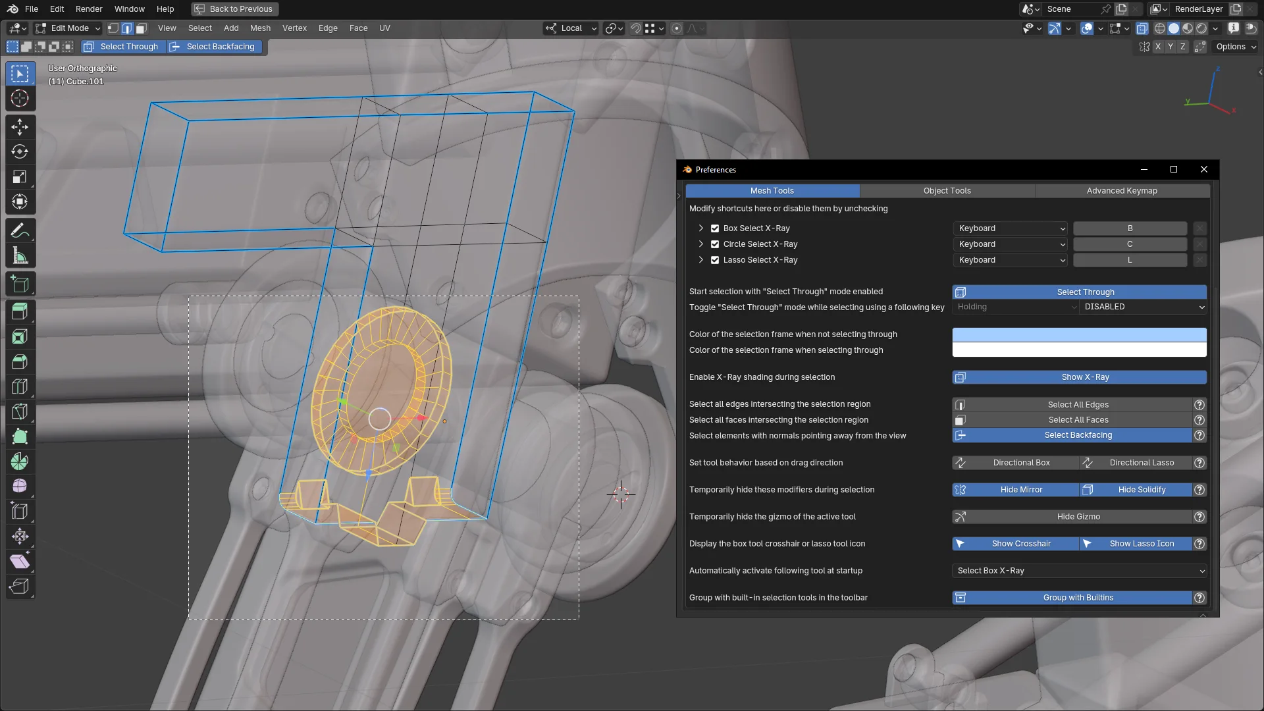
Task: Select the Move tool in the toolbar
Action: (x=20, y=127)
